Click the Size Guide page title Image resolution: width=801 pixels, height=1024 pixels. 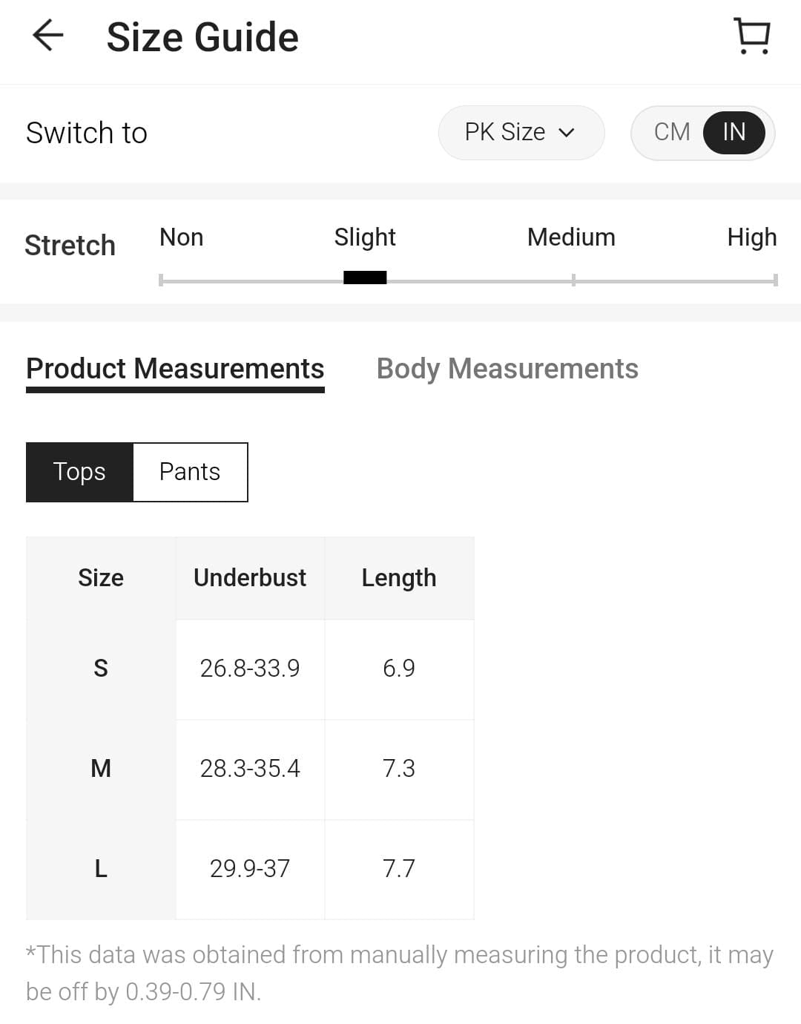[x=202, y=37]
